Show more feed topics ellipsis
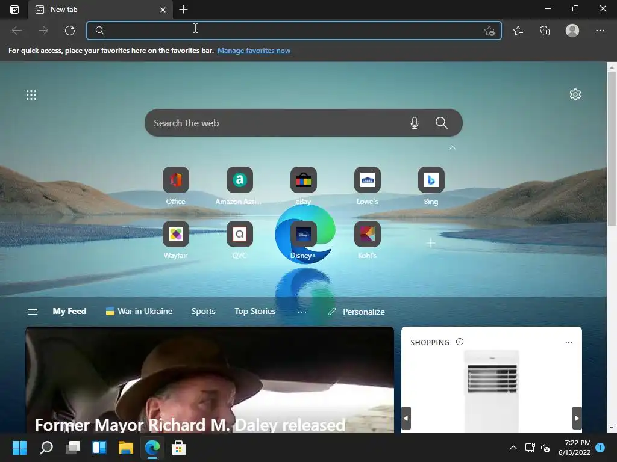Image resolution: width=617 pixels, height=462 pixels. 302,312
